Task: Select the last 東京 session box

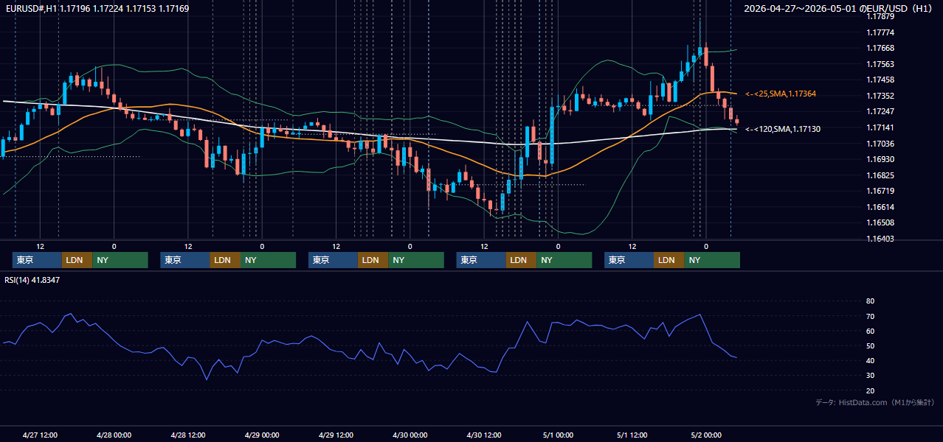Action: click(x=629, y=260)
